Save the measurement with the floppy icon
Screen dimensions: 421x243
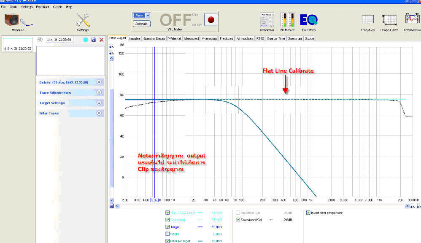click(x=93, y=40)
